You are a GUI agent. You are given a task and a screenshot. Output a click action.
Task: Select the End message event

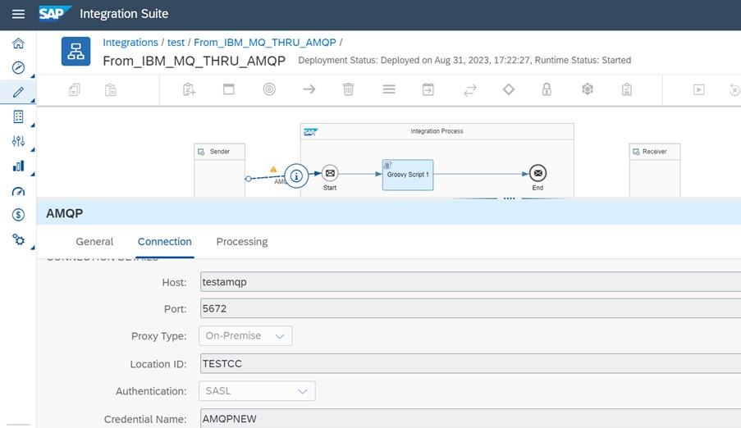tap(537, 173)
